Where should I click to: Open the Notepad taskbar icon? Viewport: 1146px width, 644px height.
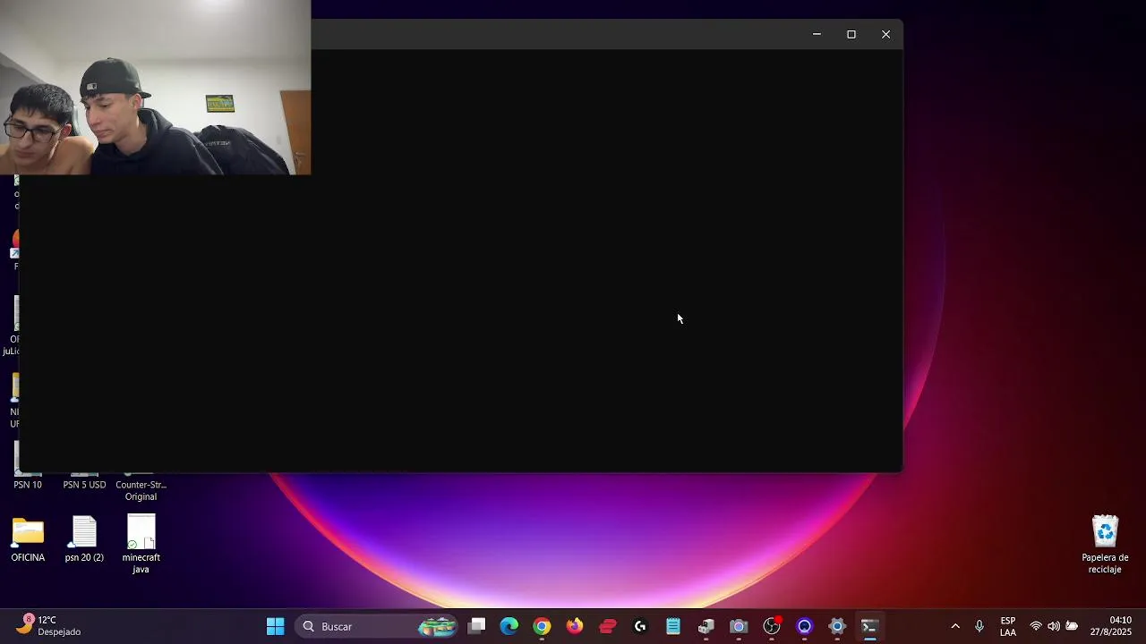[x=673, y=626]
